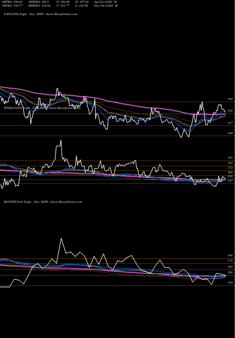Click the 'Day Vol' reading
Viewport: 235px width, 338px height.
[106, 6]
